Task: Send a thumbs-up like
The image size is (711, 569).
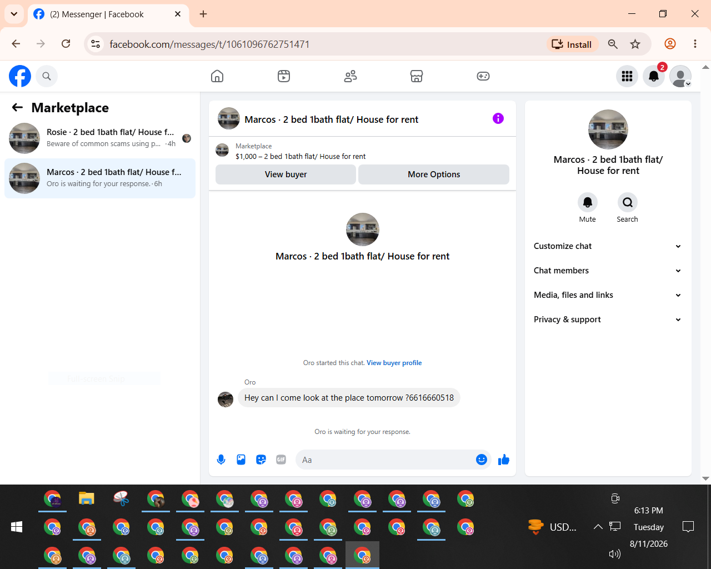Action: (x=504, y=460)
